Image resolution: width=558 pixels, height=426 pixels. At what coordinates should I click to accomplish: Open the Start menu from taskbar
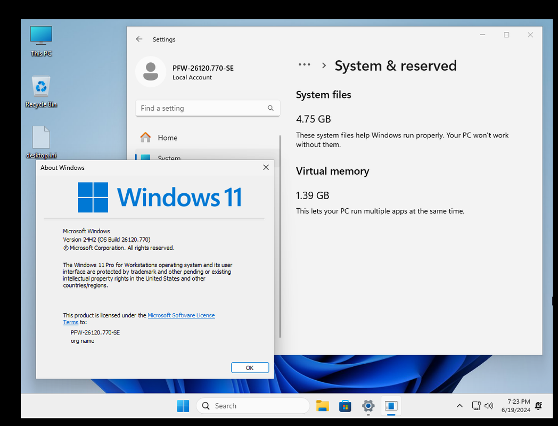(183, 406)
